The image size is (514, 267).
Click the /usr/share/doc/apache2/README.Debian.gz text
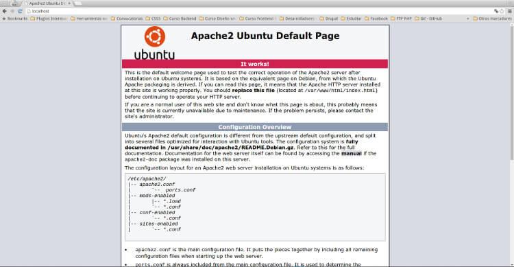(231, 148)
